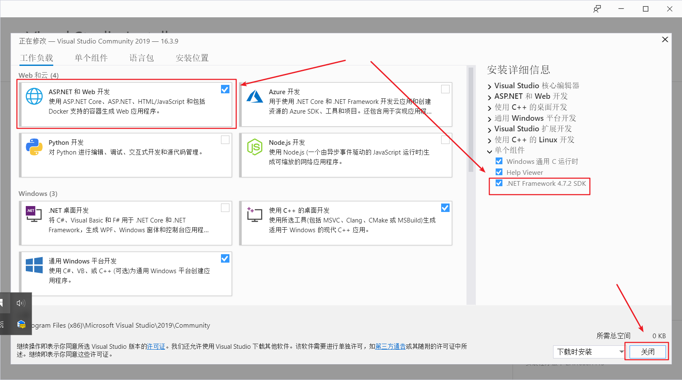The height and width of the screenshot is (380, 682).
Task: Click the Python logo icon
Action: [x=34, y=147]
